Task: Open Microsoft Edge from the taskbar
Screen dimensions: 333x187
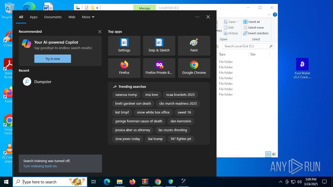Action: point(107,182)
